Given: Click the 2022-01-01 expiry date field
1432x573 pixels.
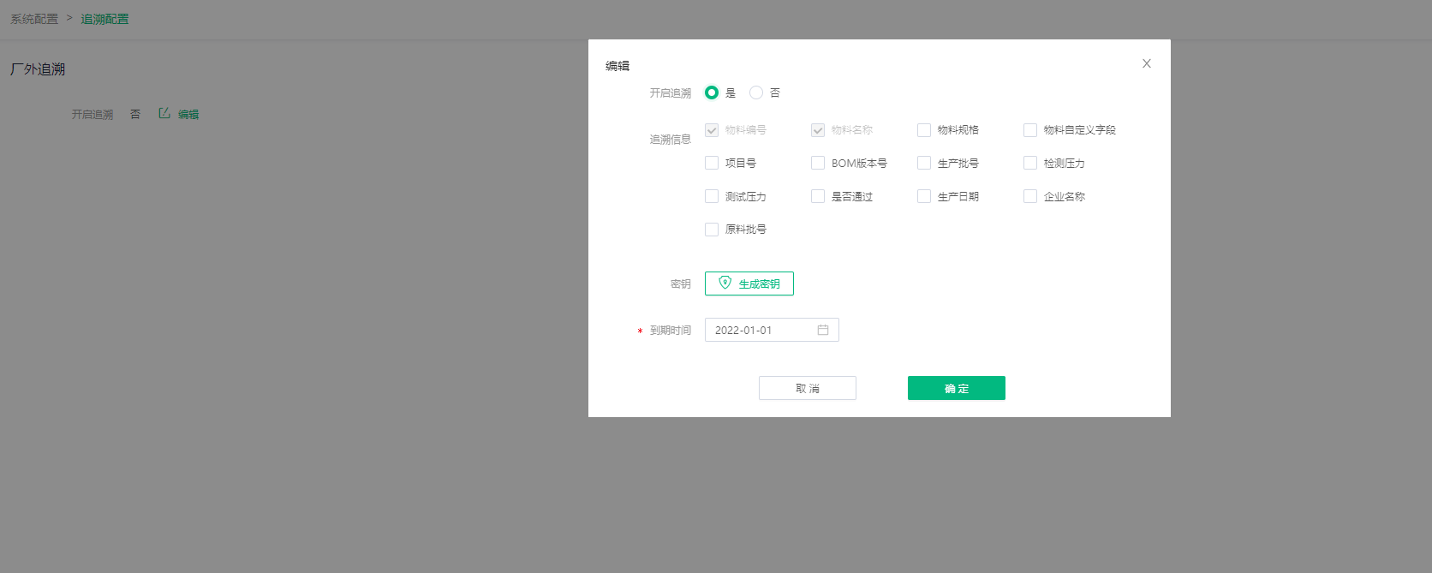Looking at the screenshot, I should tap(772, 330).
